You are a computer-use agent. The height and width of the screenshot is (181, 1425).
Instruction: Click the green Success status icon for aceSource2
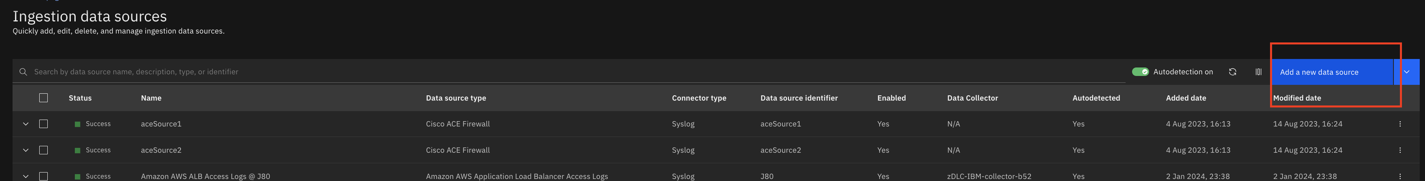pos(77,150)
